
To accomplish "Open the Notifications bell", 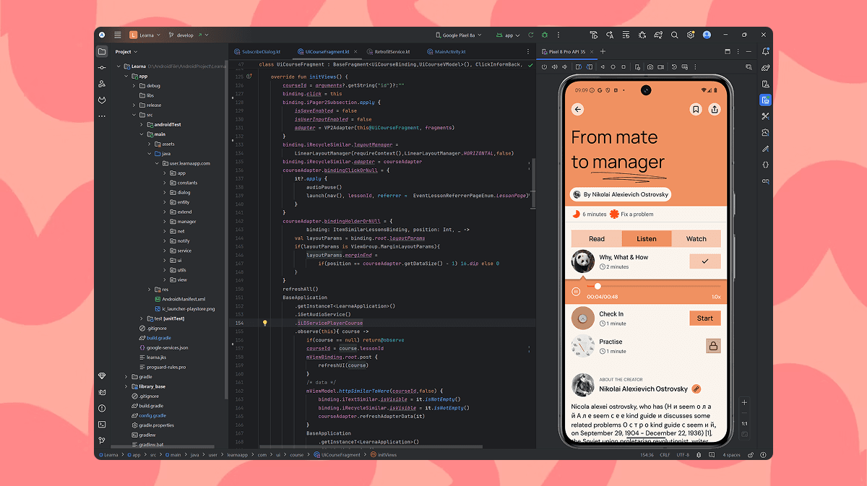I will [765, 51].
